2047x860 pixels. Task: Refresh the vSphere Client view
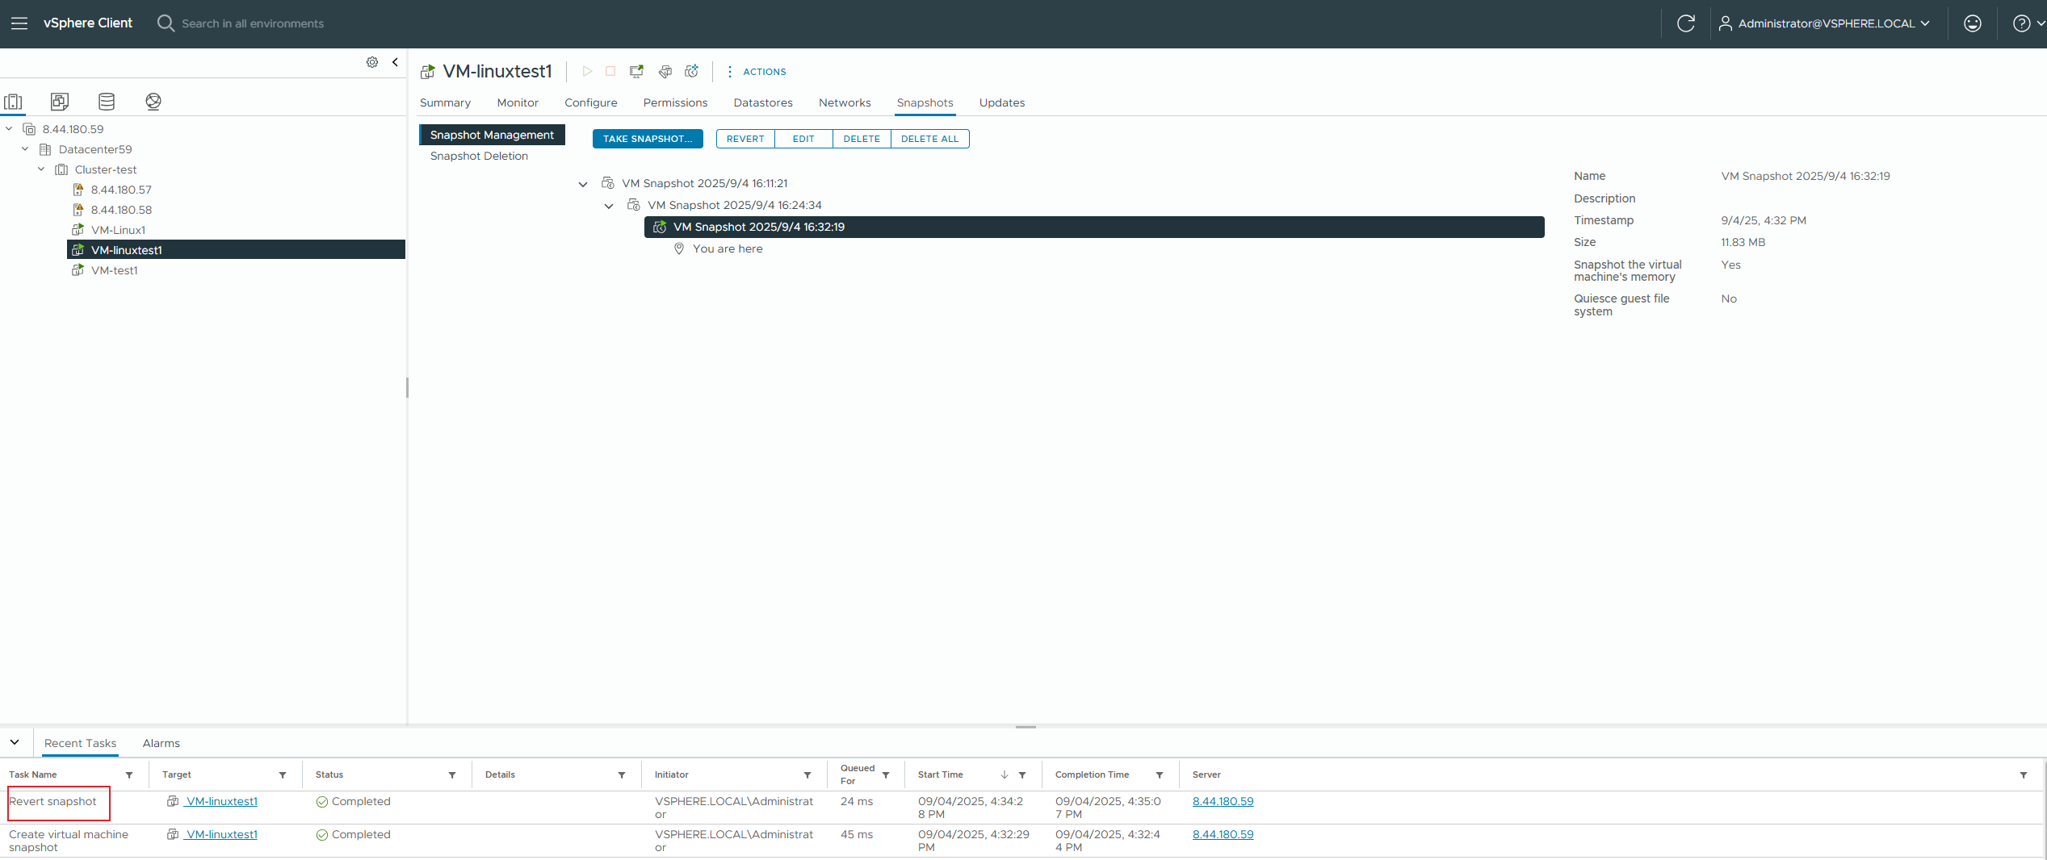1686,23
